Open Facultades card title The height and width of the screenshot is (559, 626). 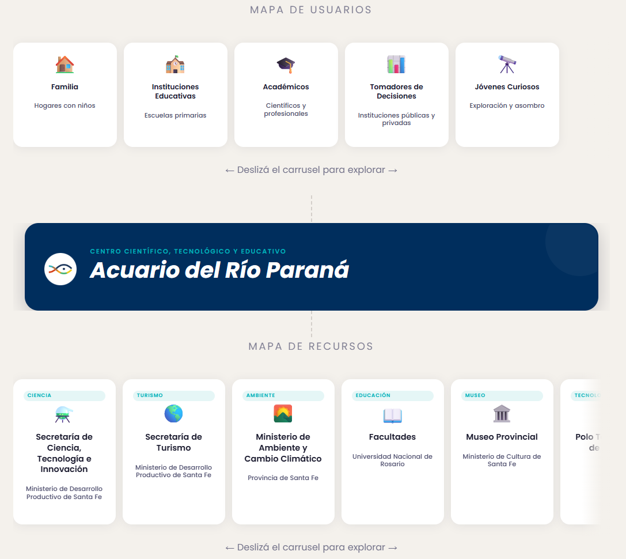pyautogui.click(x=392, y=437)
